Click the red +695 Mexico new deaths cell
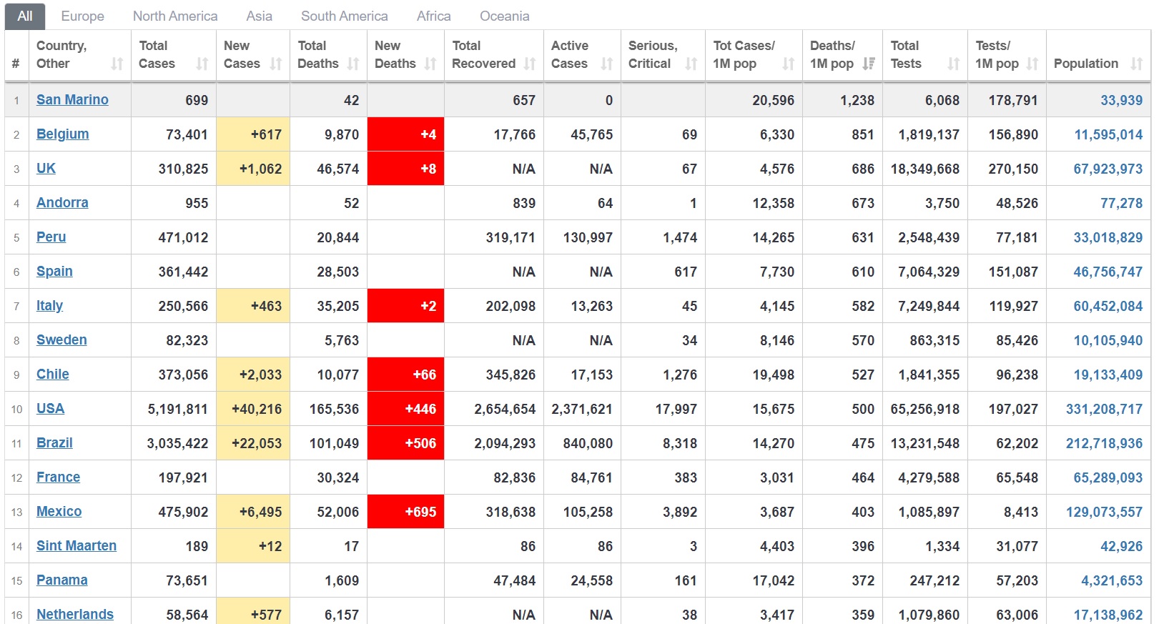Viewport: 1159px width, 624px height. (x=405, y=512)
